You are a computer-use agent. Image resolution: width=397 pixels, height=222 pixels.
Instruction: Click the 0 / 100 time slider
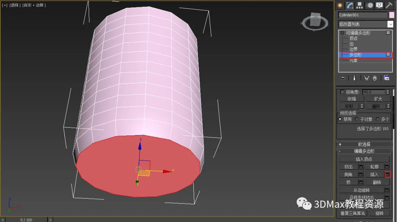(26, 220)
